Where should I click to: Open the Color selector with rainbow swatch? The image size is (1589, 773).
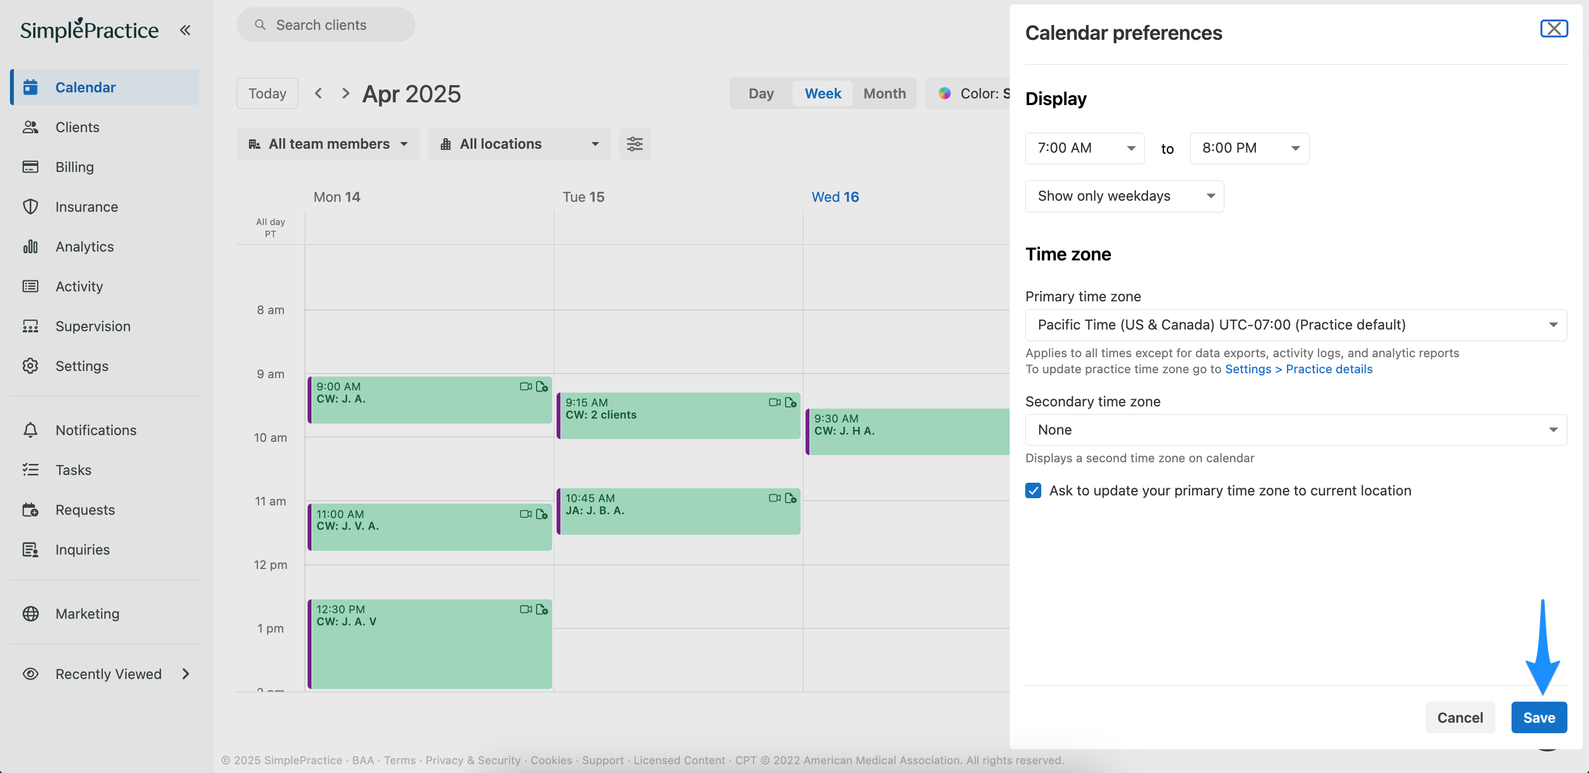coord(968,93)
